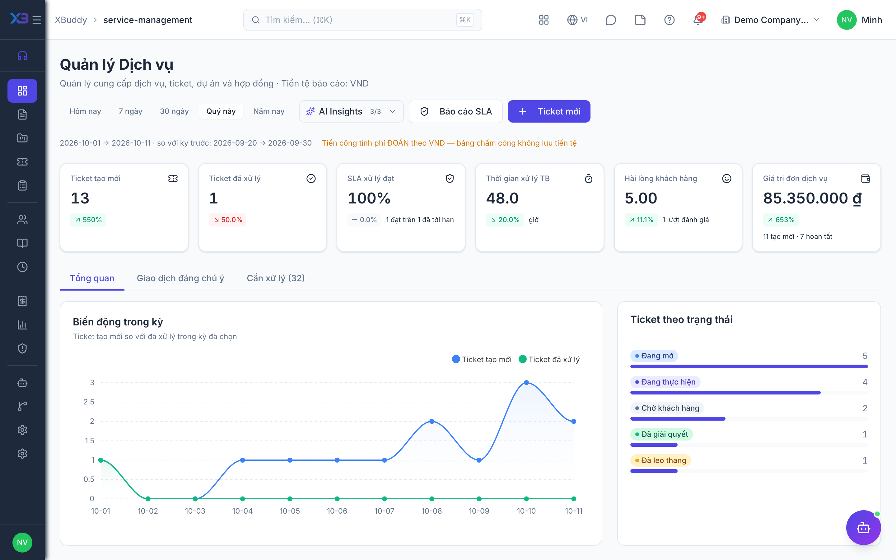
Task: Select the 7 ngày period
Action: pyautogui.click(x=130, y=111)
